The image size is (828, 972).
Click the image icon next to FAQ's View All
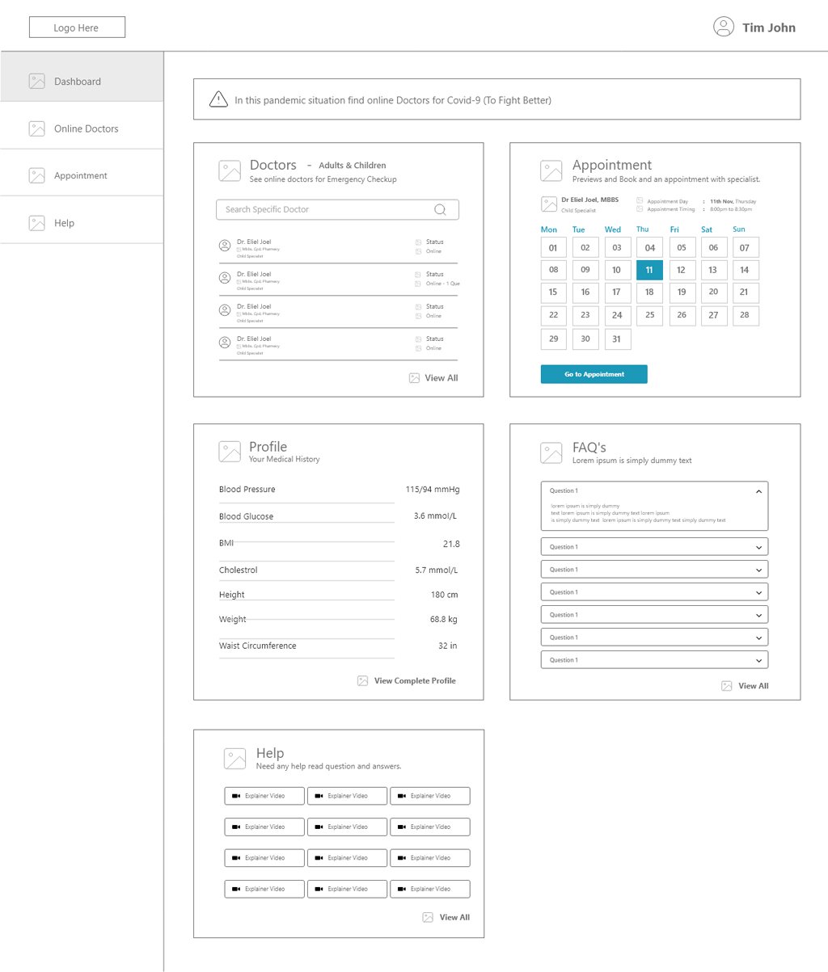(727, 686)
